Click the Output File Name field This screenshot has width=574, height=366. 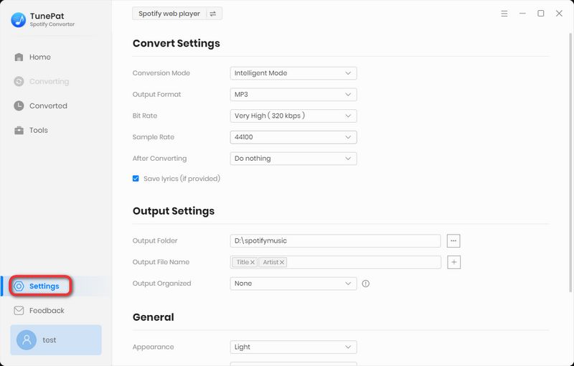(335, 262)
